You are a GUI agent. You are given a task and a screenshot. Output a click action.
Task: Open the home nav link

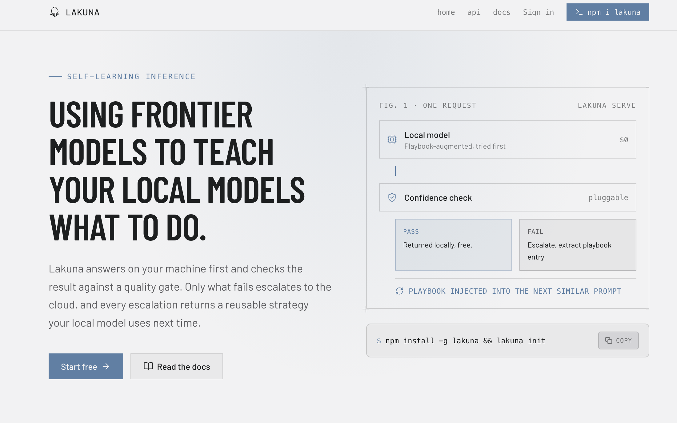point(446,12)
